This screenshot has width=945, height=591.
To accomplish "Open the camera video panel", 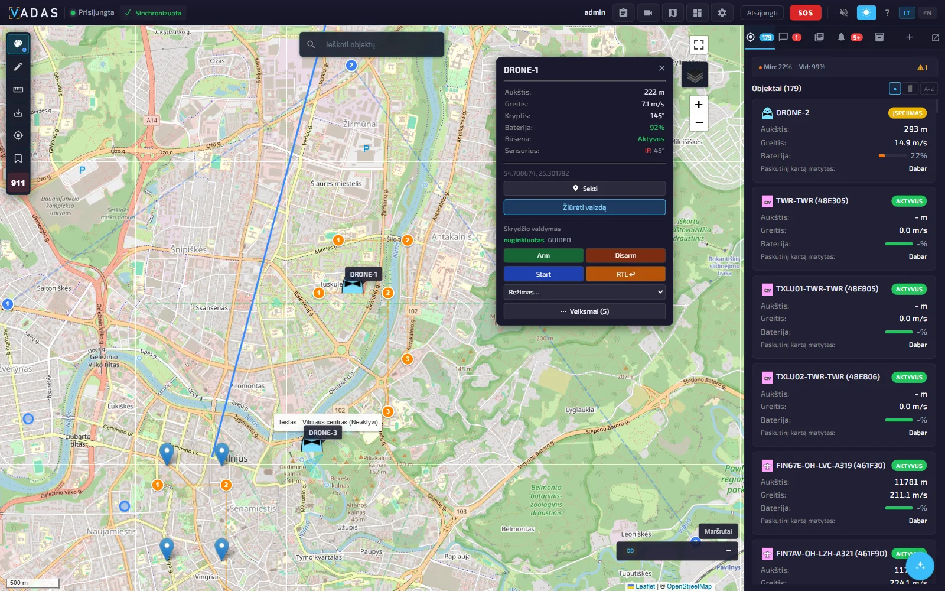I will point(648,13).
